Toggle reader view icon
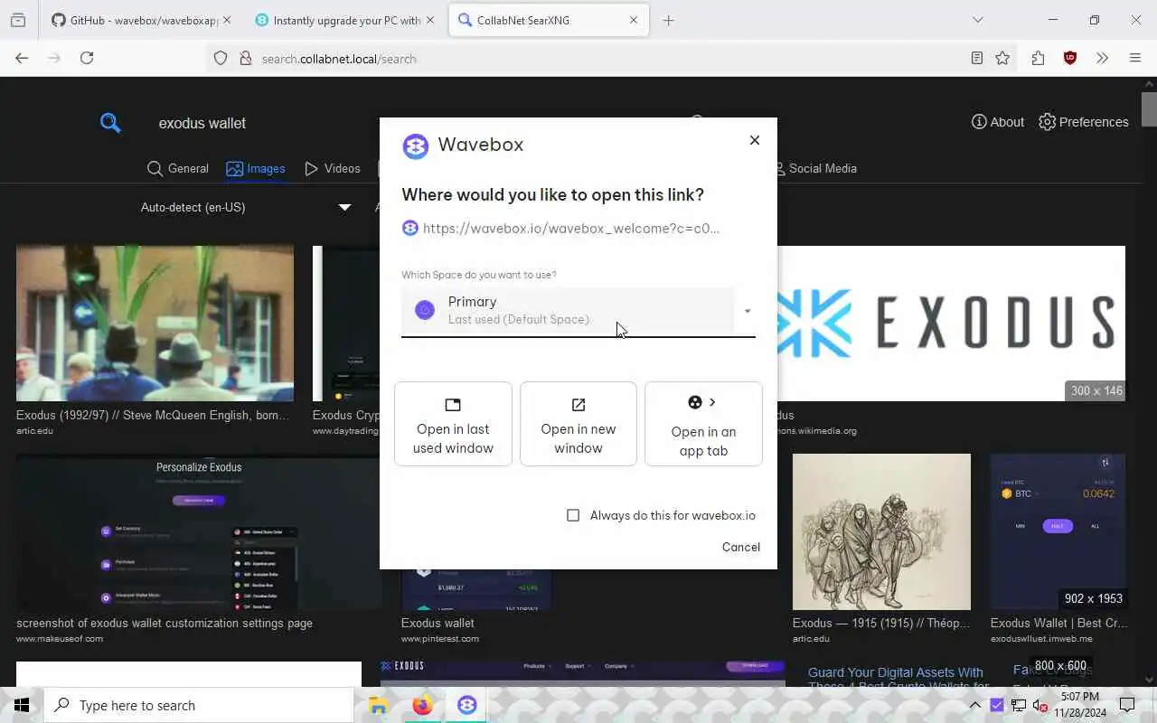 976,58
